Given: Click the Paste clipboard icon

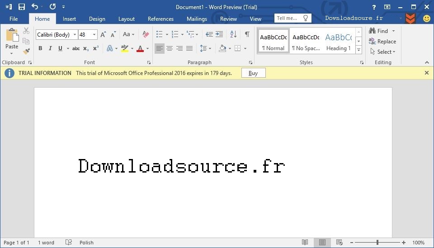Looking at the screenshot, I should click(12, 35).
